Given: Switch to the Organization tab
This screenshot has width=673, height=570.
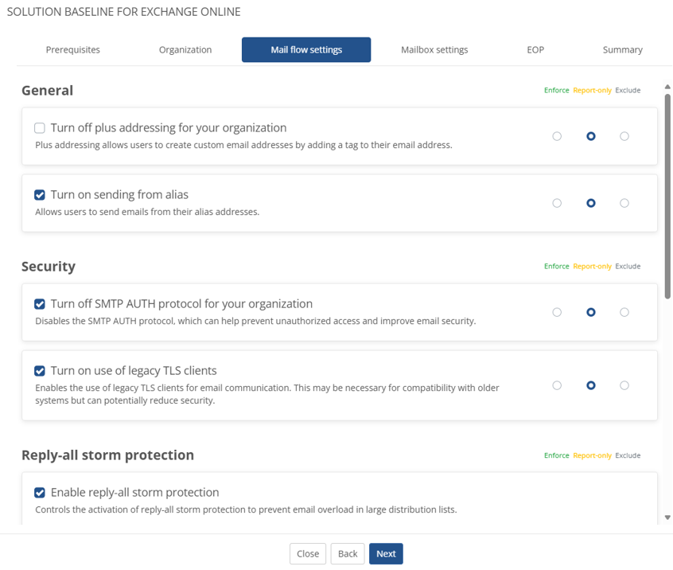Looking at the screenshot, I should (x=185, y=49).
